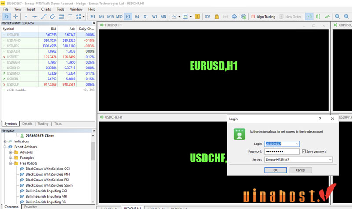Expand the Indicators tree node
The height and width of the screenshot is (209, 352).
[x=5, y=141]
